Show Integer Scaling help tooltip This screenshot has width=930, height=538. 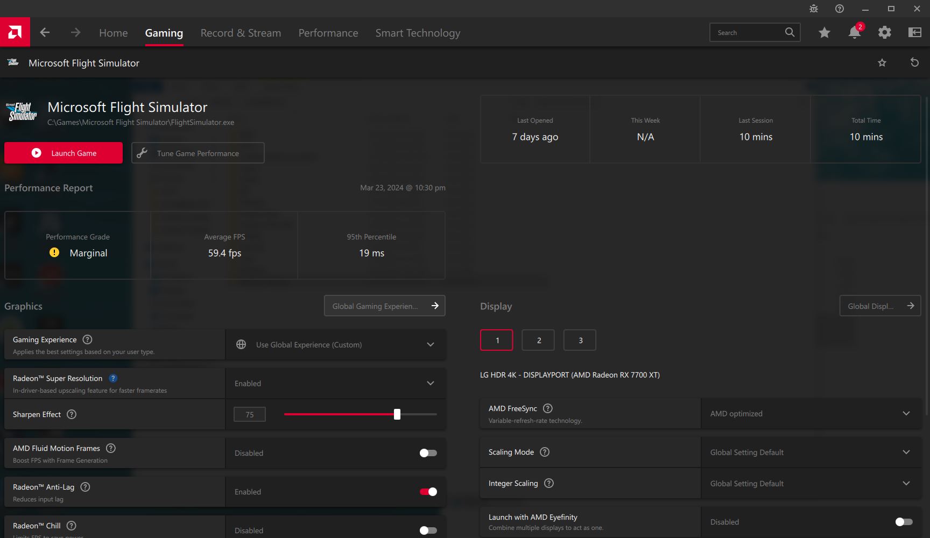(x=549, y=483)
